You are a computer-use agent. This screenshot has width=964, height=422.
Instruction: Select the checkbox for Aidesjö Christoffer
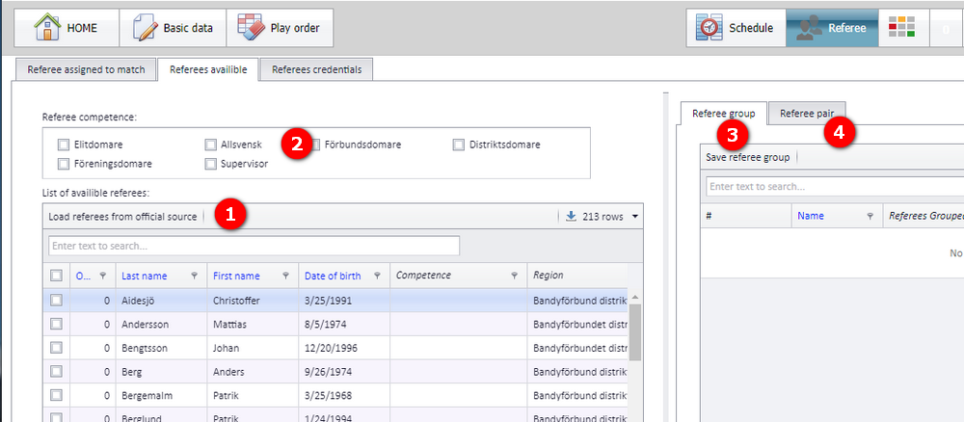[x=56, y=301]
